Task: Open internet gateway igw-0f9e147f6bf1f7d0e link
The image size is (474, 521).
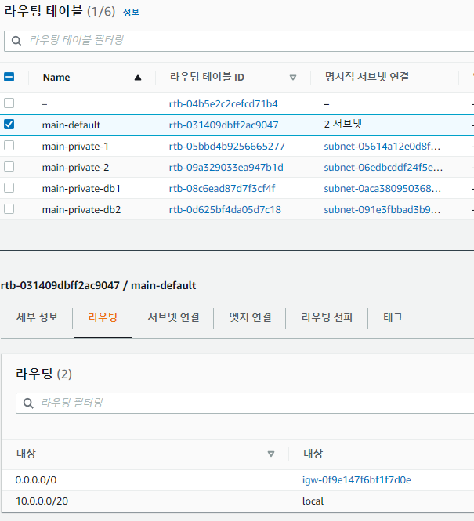Action: click(x=356, y=479)
